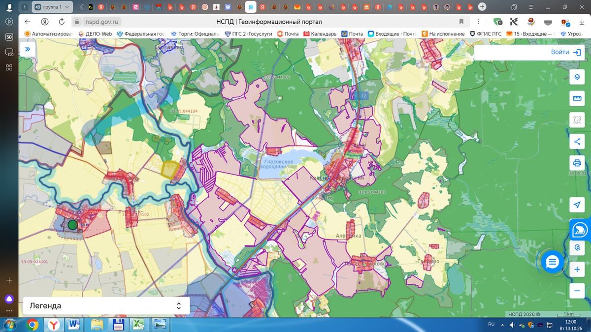Open a new browser tab
This screenshot has height=332, width=591.
[x=482, y=6]
